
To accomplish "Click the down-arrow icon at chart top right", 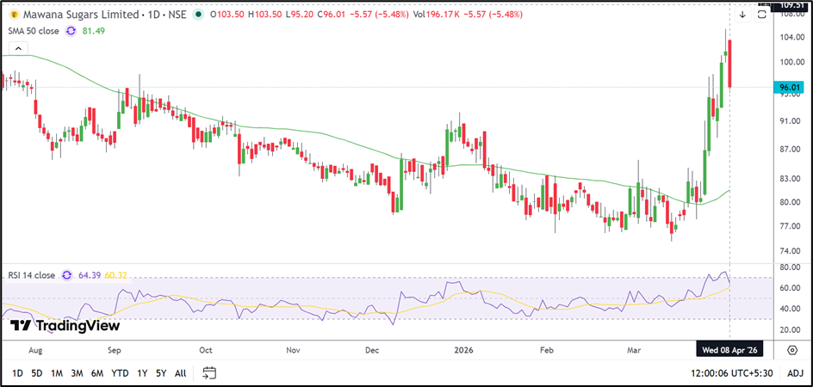I will [x=742, y=15].
